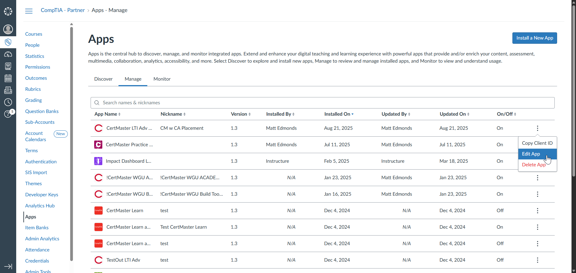Click the Admin shield icon
This screenshot has width=576, height=273.
8,42
